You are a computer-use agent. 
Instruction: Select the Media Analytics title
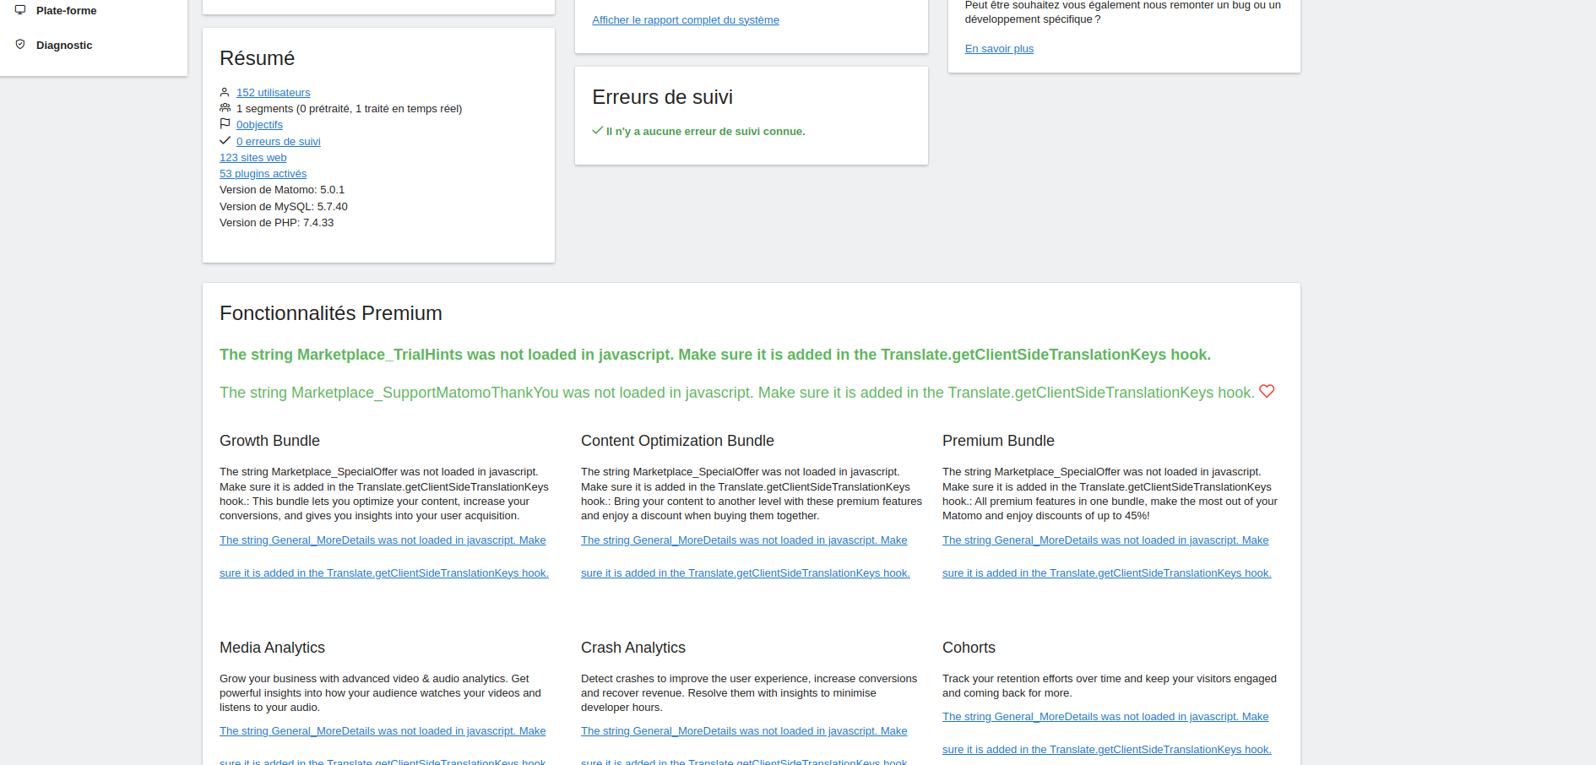pyautogui.click(x=272, y=648)
